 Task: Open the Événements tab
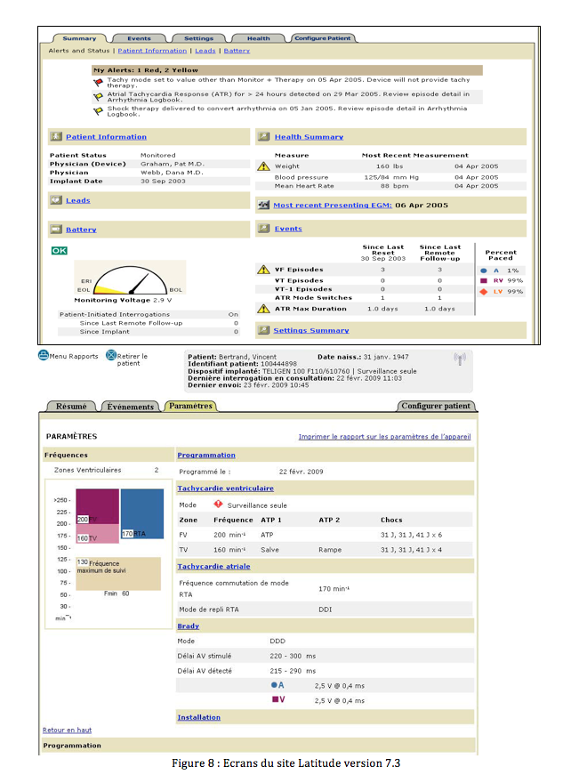point(130,407)
